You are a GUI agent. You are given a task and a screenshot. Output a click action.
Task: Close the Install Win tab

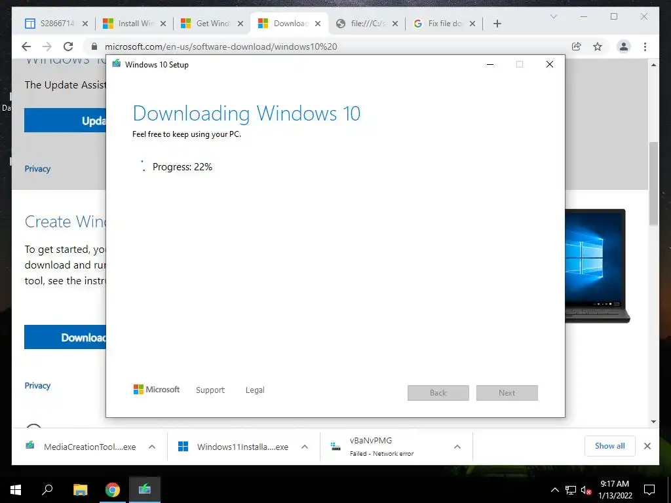(163, 24)
